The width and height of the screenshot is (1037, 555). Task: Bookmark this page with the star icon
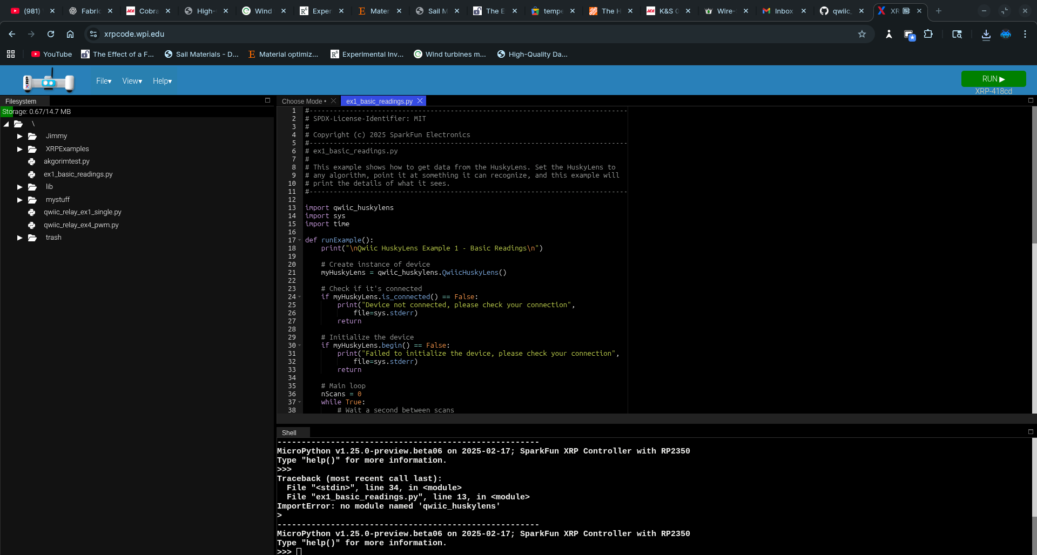862,34
